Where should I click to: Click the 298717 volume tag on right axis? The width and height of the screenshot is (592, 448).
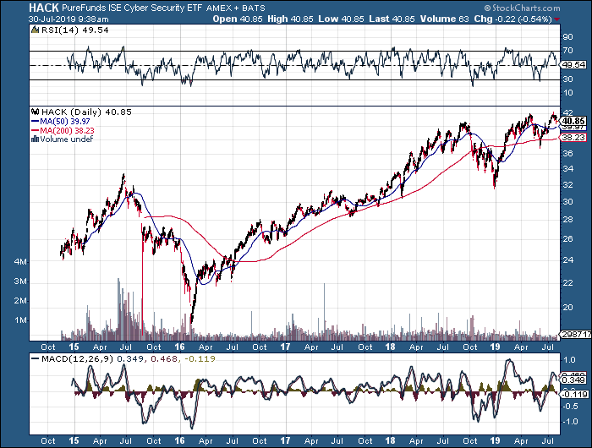[x=576, y=335]
